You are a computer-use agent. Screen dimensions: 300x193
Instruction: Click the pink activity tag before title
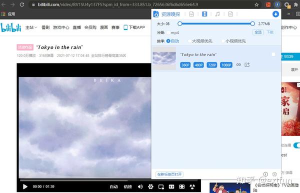pyautogui.click(x=25, y=47)
